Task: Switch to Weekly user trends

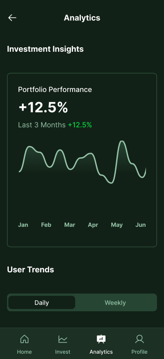Action: pyautogui.click(x=115, y=302)
